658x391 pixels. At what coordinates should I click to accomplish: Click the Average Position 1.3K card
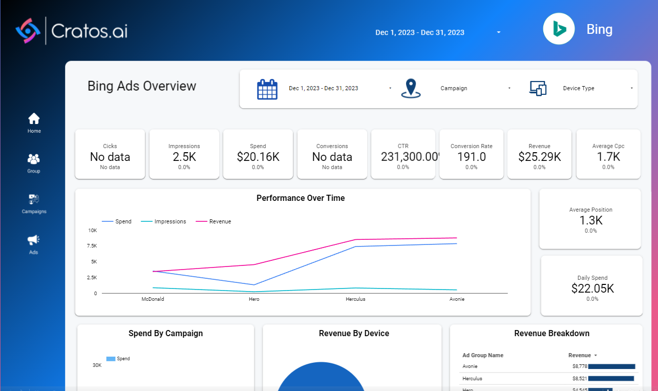[x=590, y=219]
